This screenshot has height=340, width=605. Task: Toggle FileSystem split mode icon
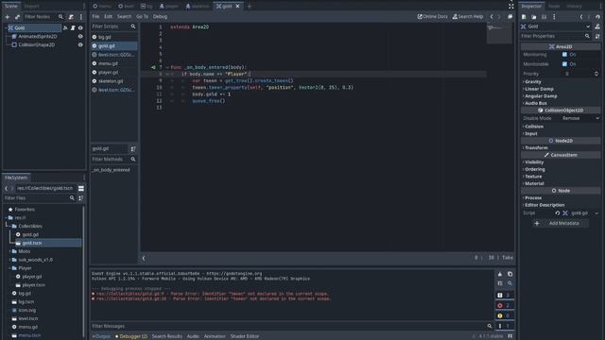[x=81, y=188]
